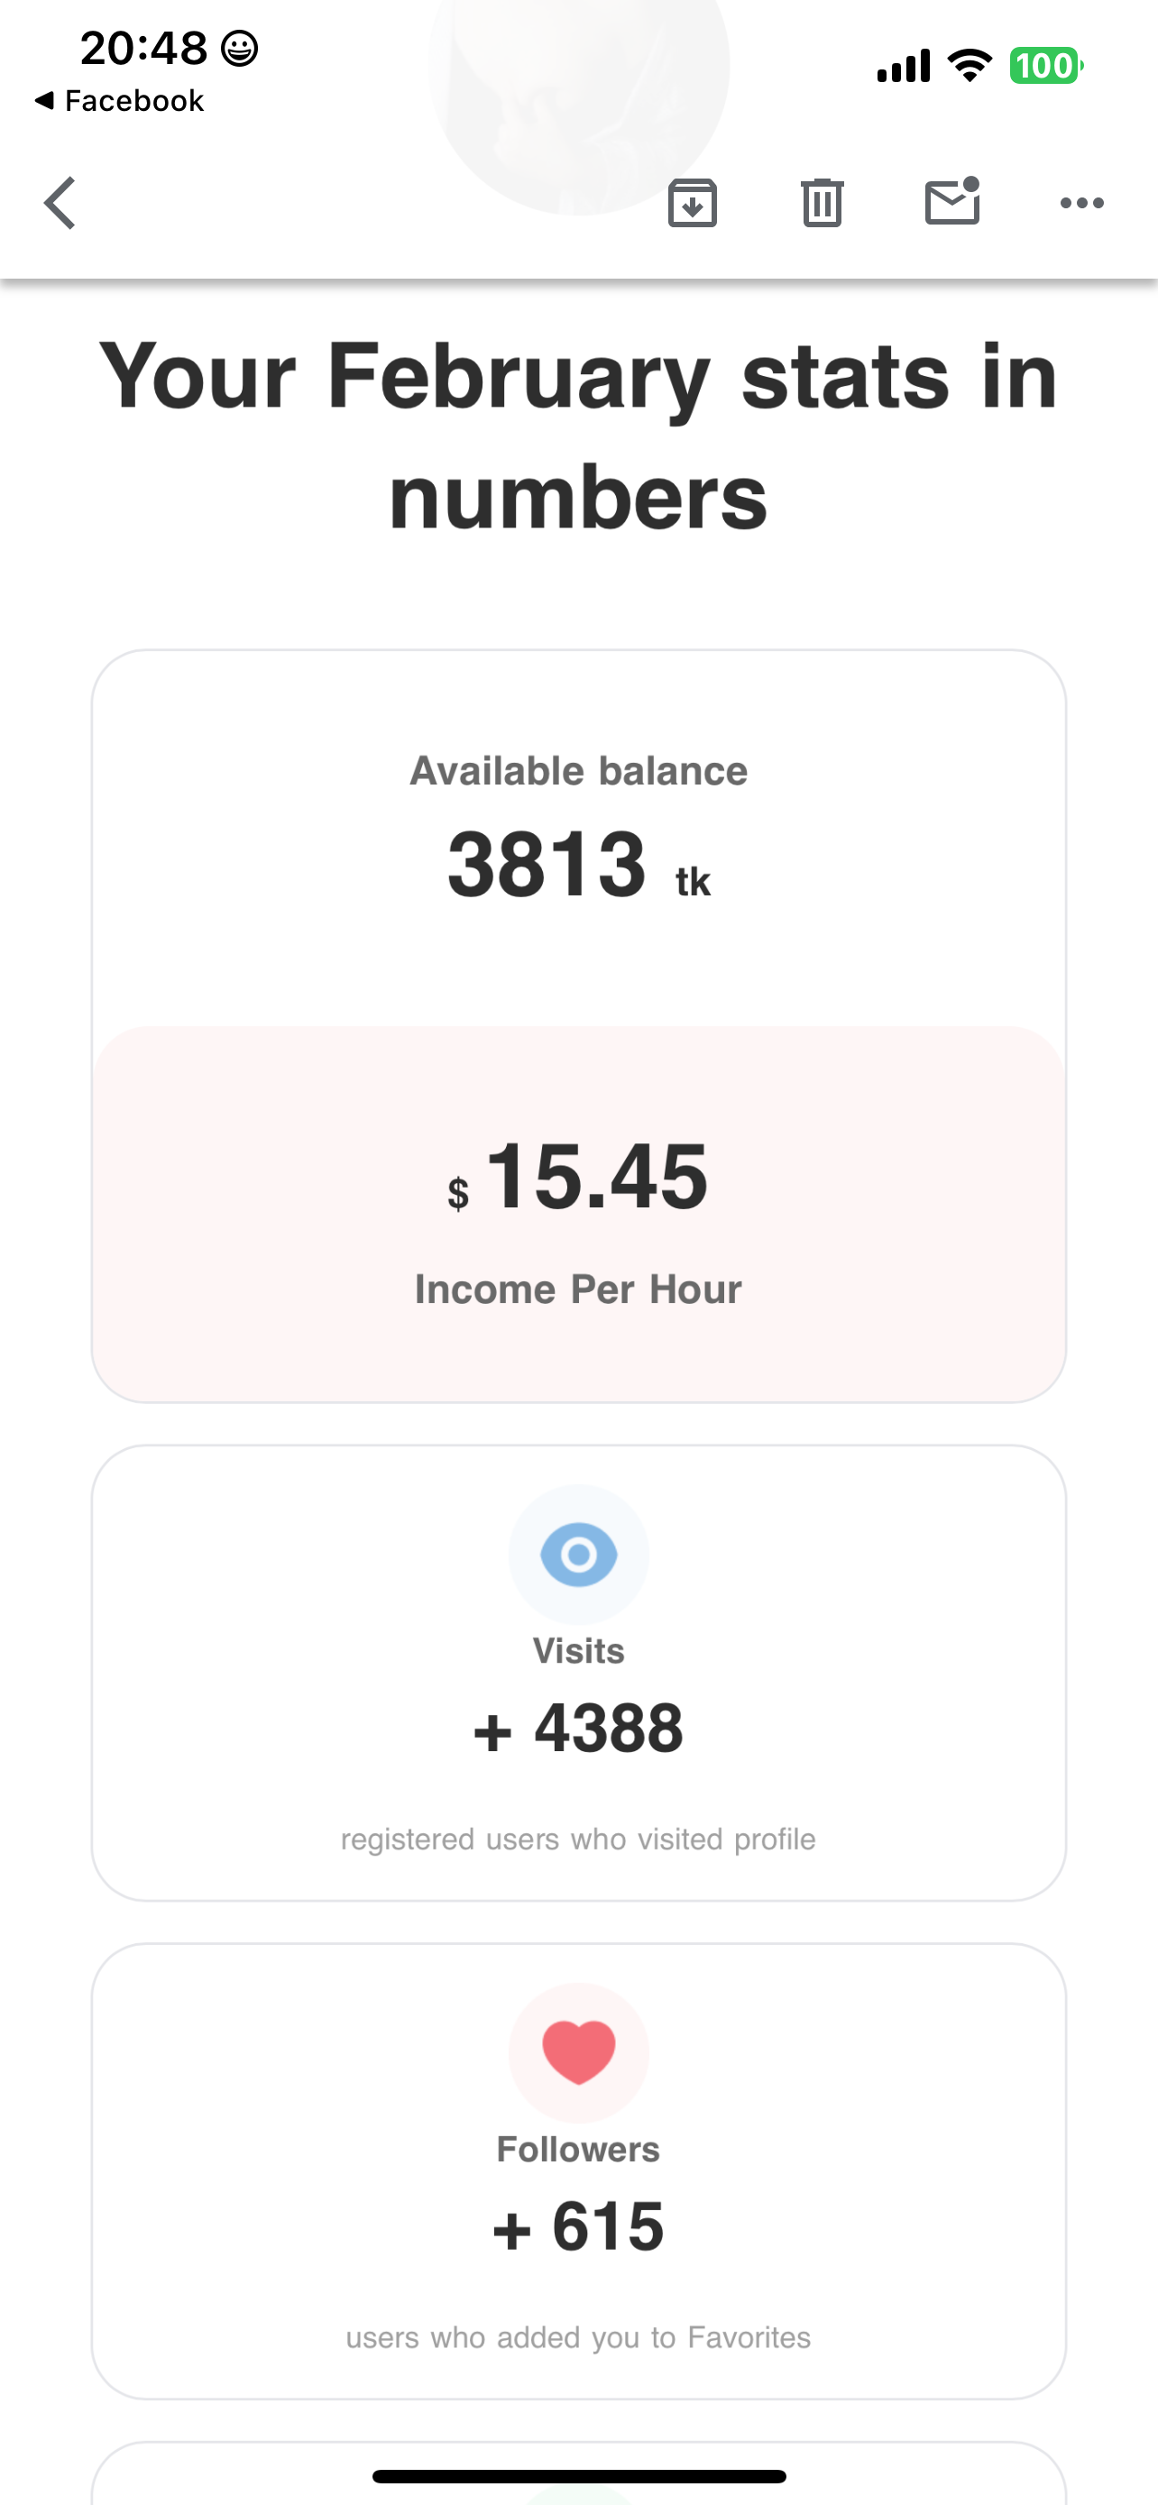Open the three-dots more options menu
Image resolution: width=1158 pixels, height=2505 pixels.
point(1081,203)
